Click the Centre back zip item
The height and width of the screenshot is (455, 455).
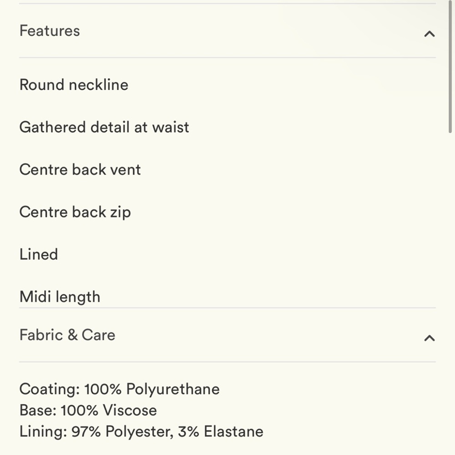tap(75, 212)
